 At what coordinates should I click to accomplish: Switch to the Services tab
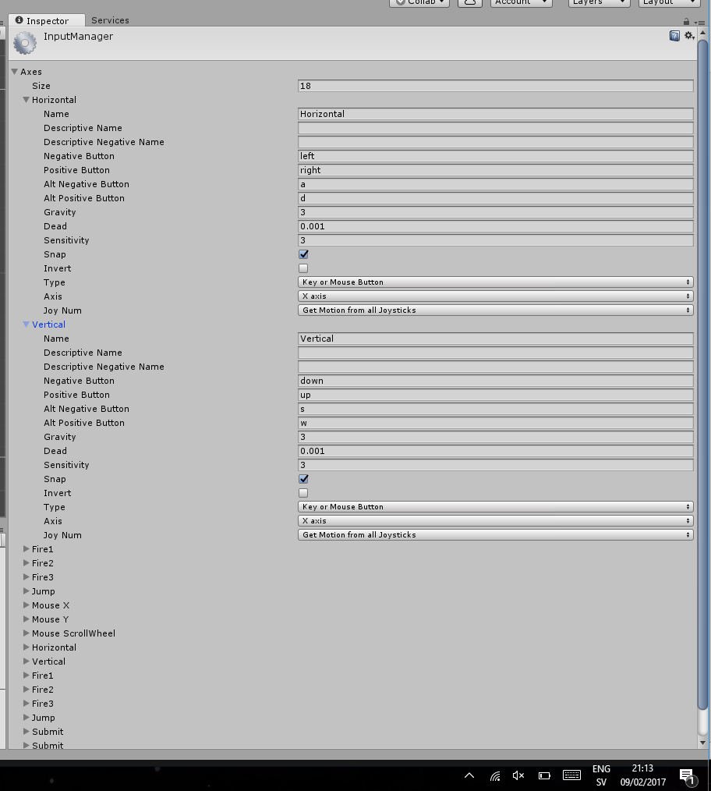point(109,20)
